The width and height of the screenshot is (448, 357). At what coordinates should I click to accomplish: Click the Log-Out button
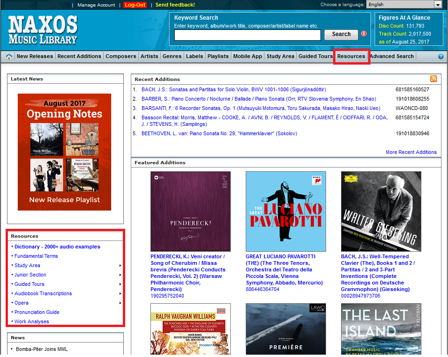pos(135,5)
